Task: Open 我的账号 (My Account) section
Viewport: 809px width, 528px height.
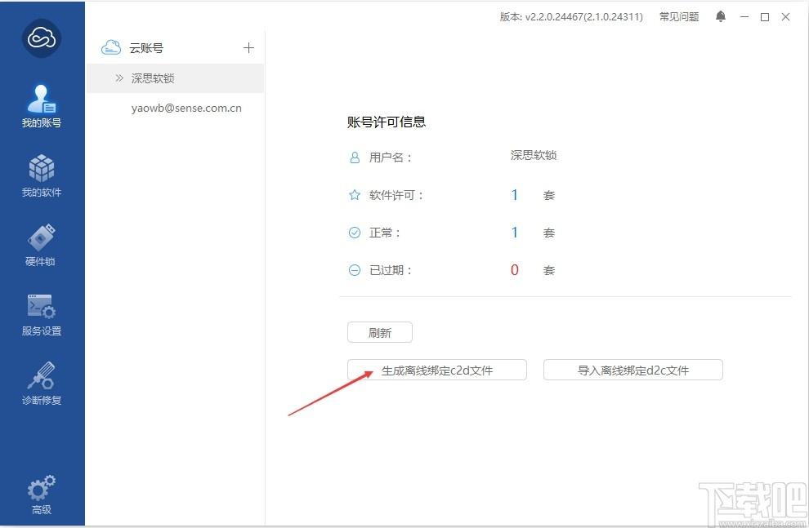Action: (42, 107)
